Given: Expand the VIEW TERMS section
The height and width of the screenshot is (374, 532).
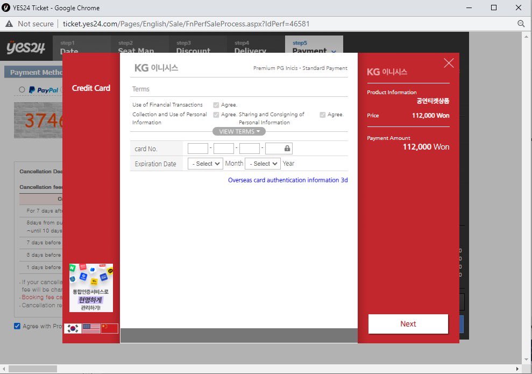Looking at the screenshot, I should point(239,131).
